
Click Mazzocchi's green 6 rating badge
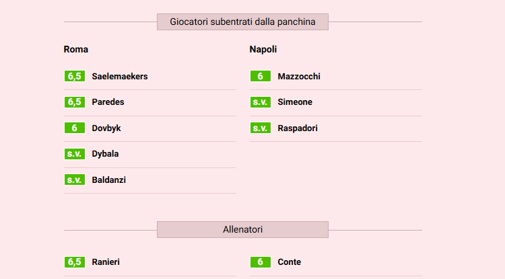260,77
